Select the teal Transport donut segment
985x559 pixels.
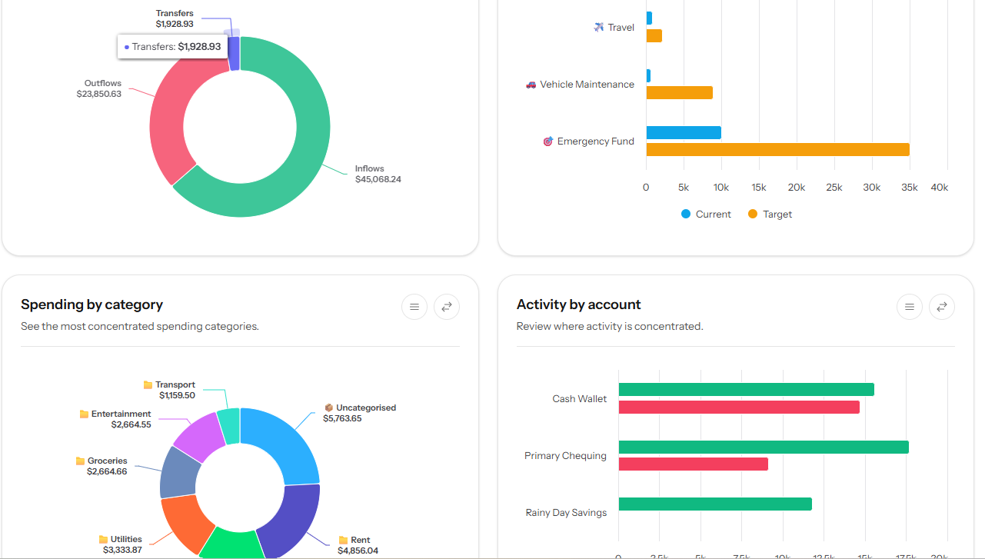pyautogui.click(x=229, y=425)
